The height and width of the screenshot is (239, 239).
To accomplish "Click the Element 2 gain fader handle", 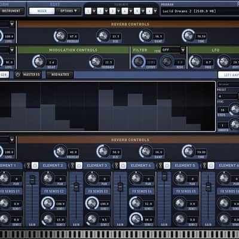I will click(32, 180).
